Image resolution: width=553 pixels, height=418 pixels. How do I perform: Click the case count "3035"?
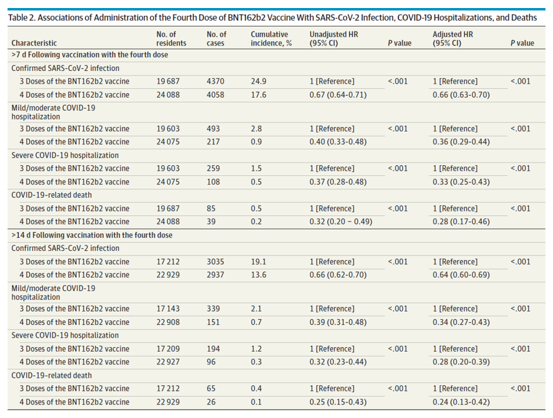(215, 262)
